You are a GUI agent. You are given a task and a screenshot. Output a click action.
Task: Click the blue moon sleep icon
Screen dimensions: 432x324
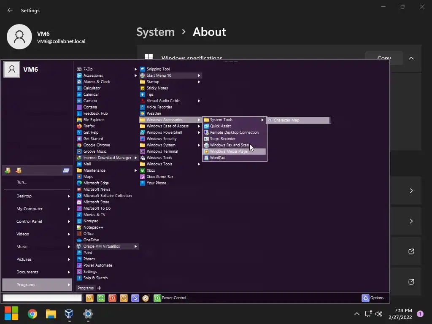[135, 298]
